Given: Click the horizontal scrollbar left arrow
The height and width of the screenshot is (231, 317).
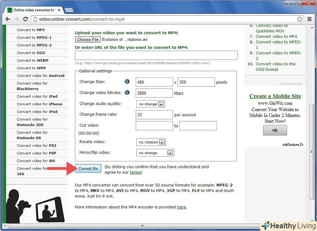Looking at the screenshot, I should point(5,226).
